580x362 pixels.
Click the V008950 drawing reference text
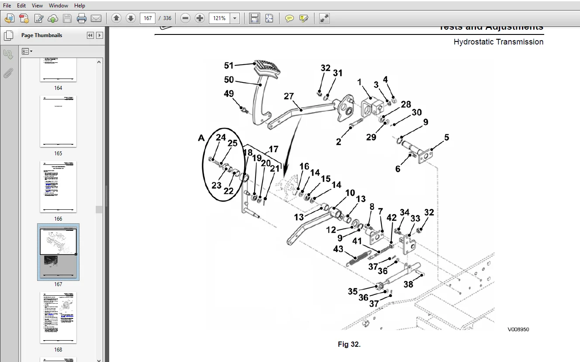click(x=518, y=330)
